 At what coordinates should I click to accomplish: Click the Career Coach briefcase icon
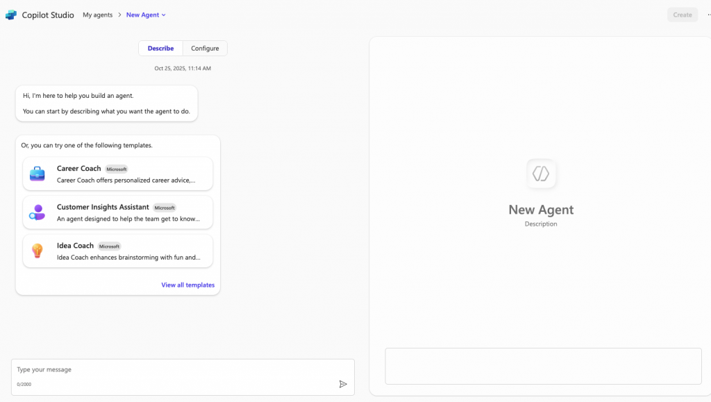[x=37, y=174]
